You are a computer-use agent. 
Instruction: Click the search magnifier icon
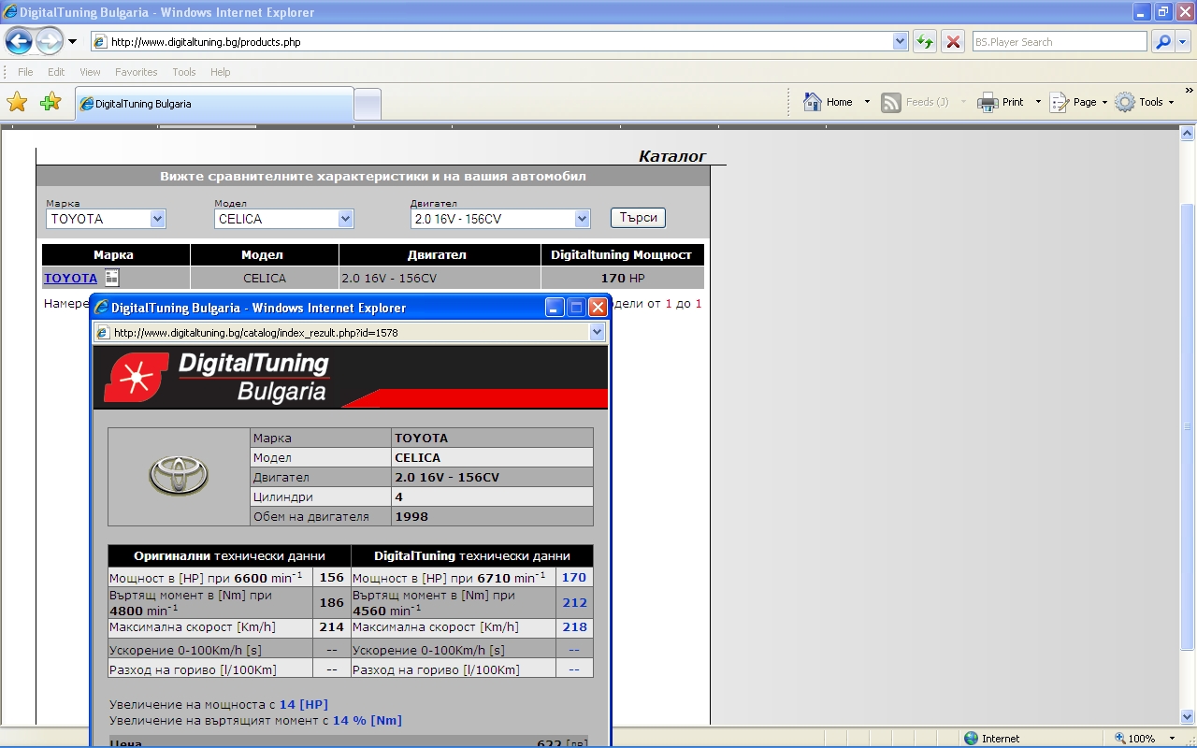tap(1162, 42)
